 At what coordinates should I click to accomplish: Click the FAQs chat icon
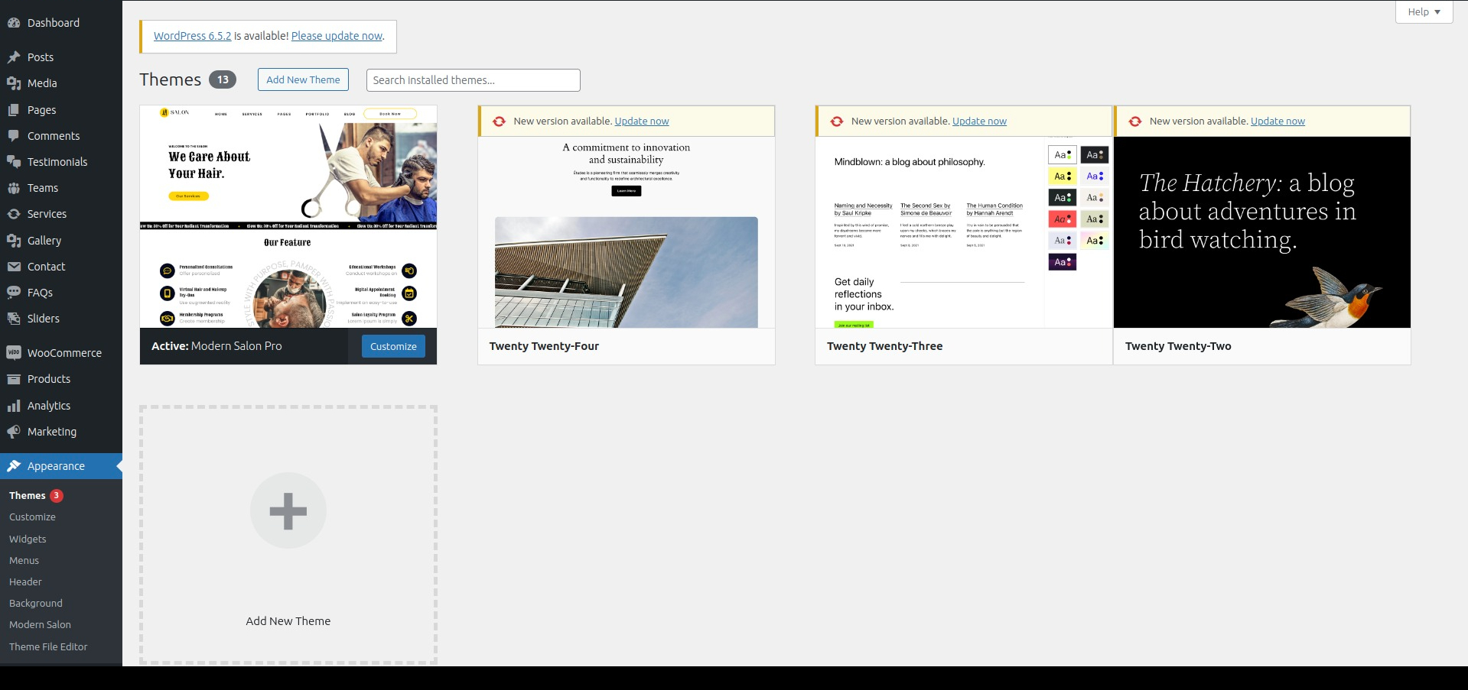click(14, 293)
